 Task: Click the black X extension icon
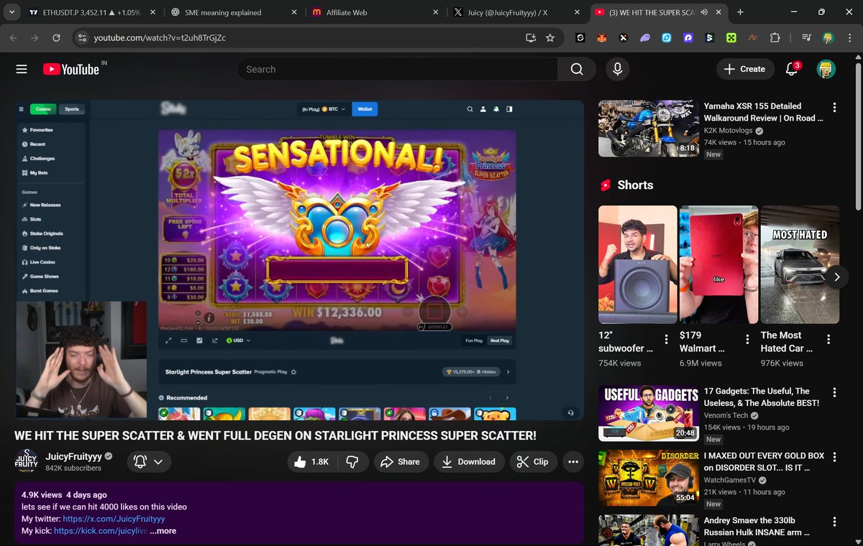pyautogui.click(x=624, y=37)
